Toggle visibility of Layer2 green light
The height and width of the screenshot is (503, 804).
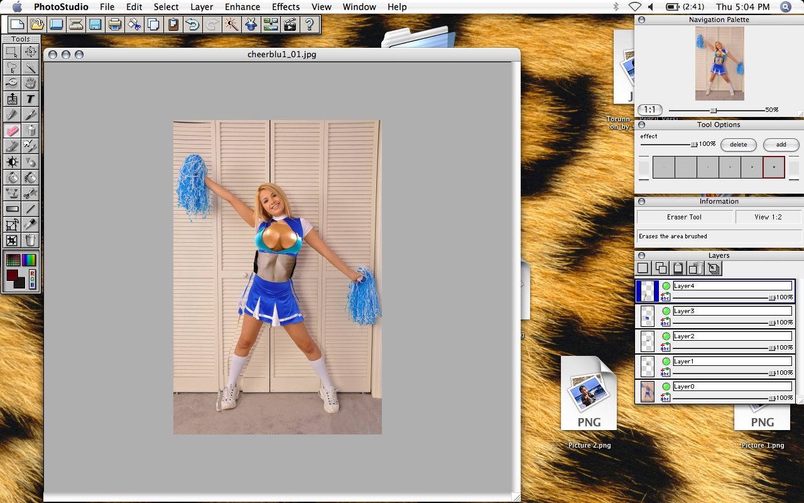point(666,336)
